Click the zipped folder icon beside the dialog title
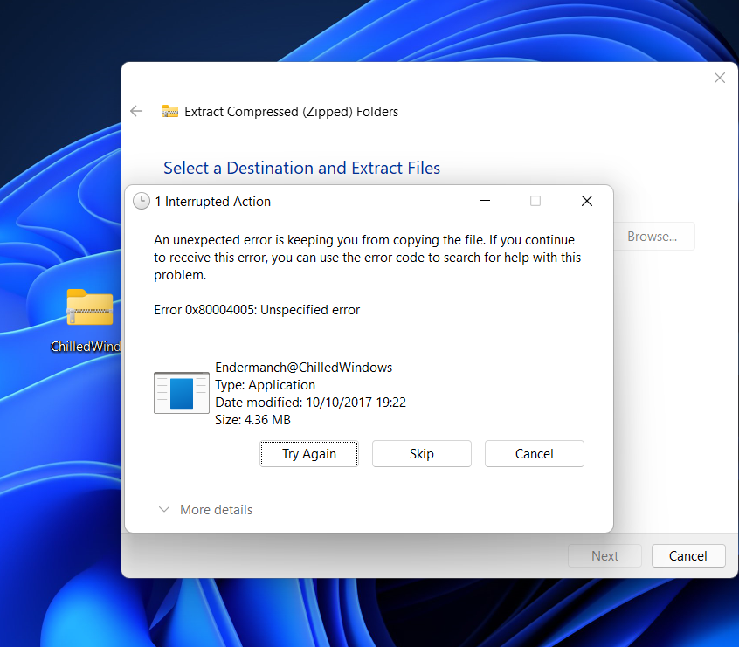The width and height of the screenshot is (739, 647). tap(170, 111)
